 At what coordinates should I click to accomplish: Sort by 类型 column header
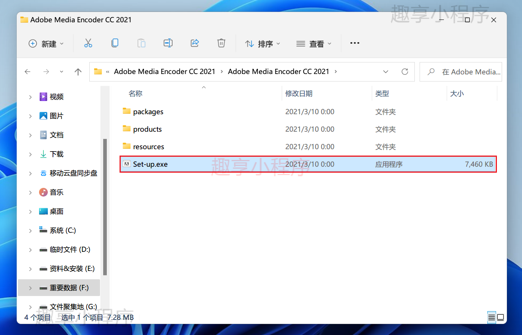pyautogui.click(x=382, y=93)
